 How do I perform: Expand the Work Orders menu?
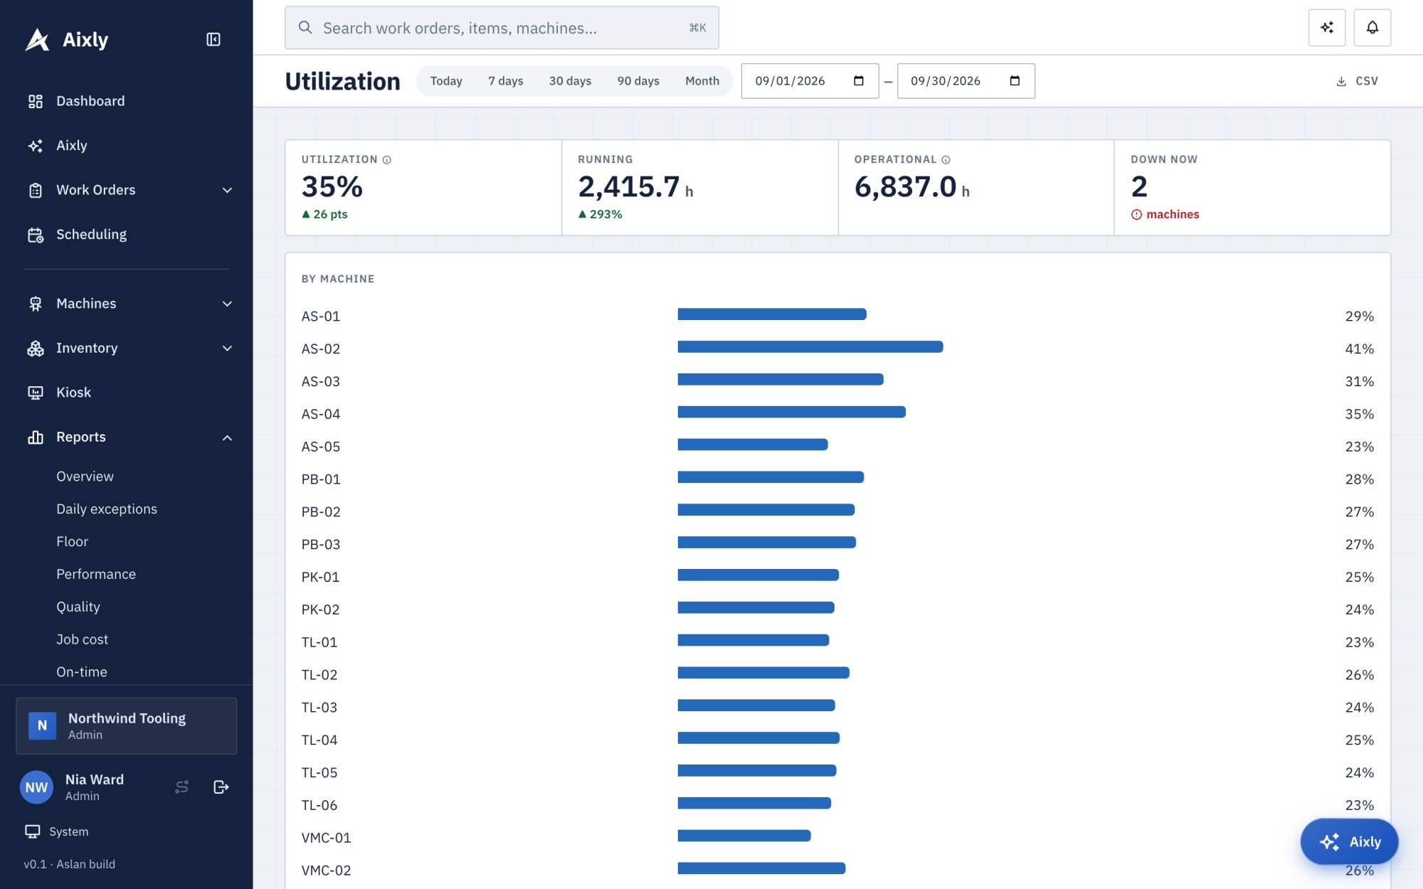(x=127, y=190)
